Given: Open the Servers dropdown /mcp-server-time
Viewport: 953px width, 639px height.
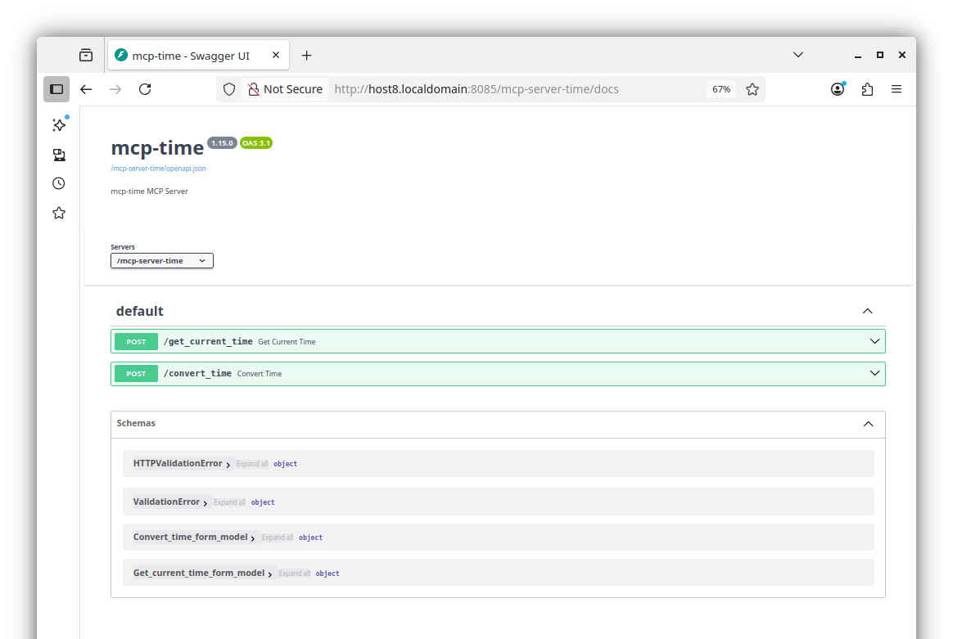Looking at the screenshot, I should tap(162, 261).
